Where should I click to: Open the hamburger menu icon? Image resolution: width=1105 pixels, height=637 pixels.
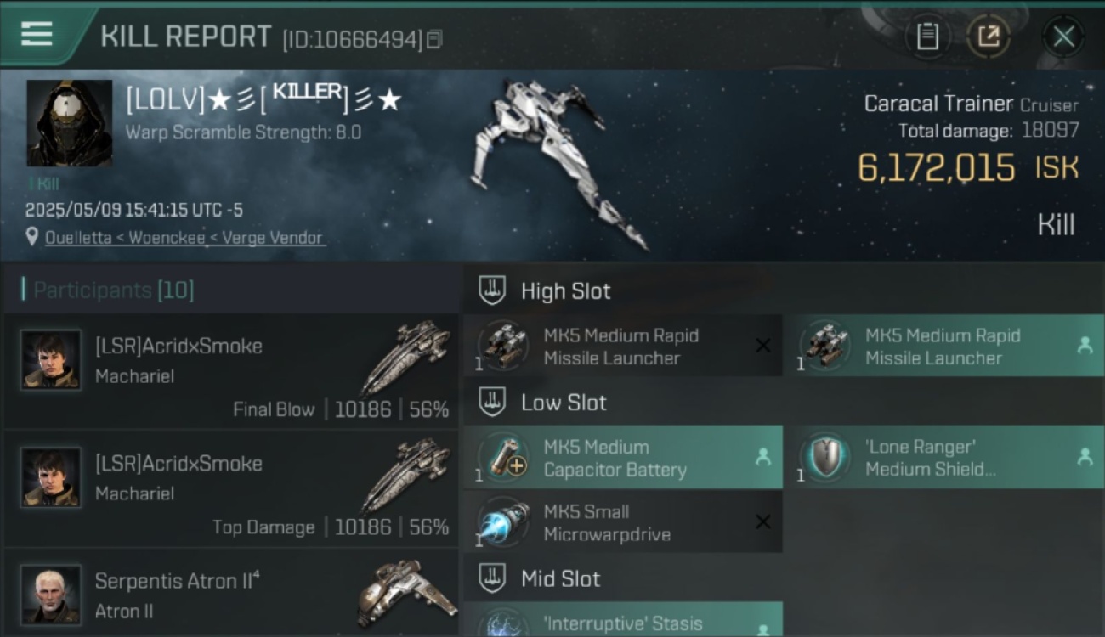tap(37, 35)
